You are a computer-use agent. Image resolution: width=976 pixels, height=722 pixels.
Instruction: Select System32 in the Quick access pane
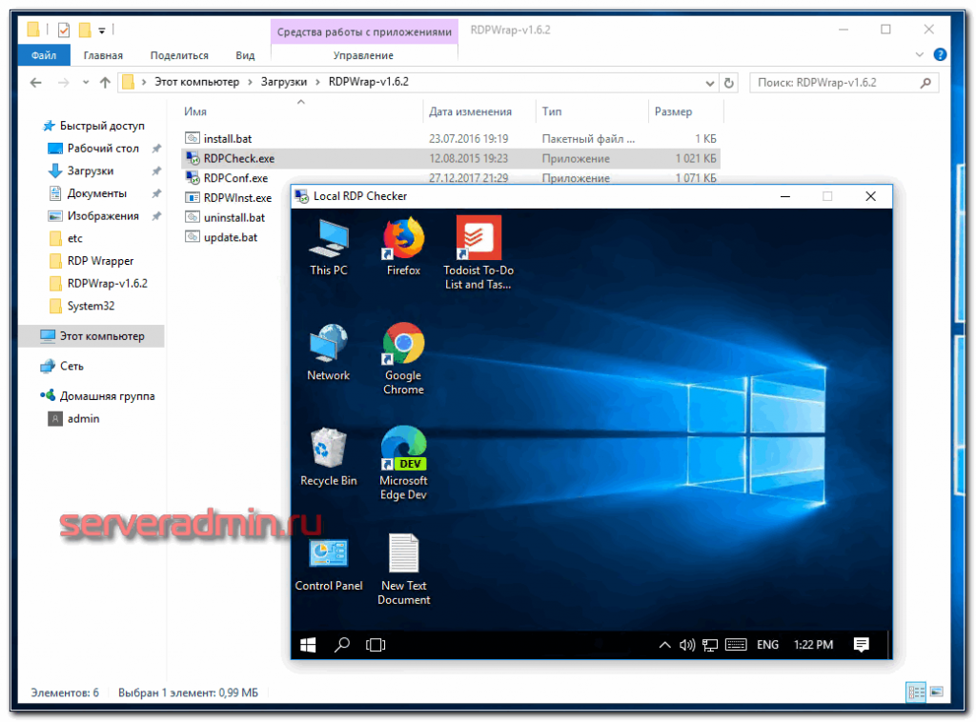click(91, 306)
